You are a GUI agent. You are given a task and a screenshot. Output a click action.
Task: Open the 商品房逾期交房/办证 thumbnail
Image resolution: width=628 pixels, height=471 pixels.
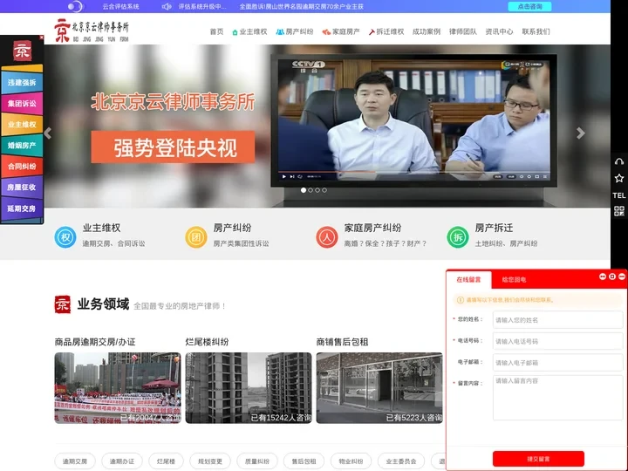118,387
